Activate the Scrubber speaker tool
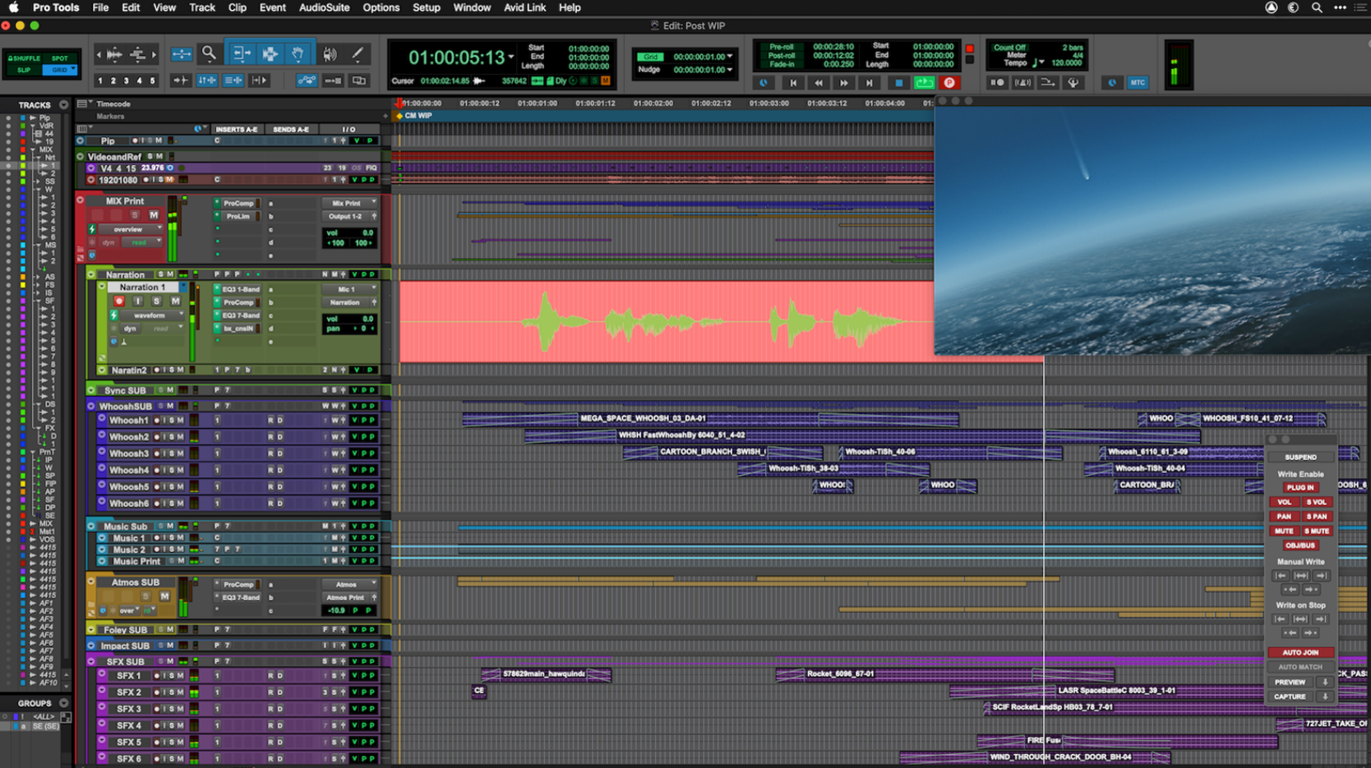Image resolution: width=1371 pixels, height=768 pixels. click(x=330, y=54)
